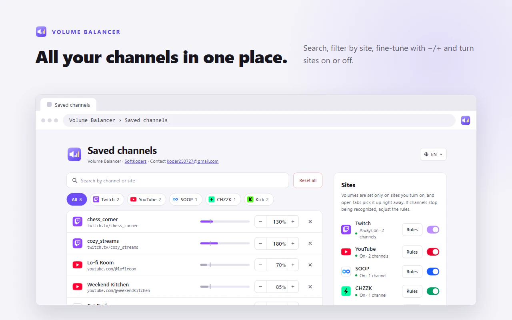The width and height of the screenshot is (512, 320).
Task: Select the Saved channels browser tab
Action: point(68,105)
